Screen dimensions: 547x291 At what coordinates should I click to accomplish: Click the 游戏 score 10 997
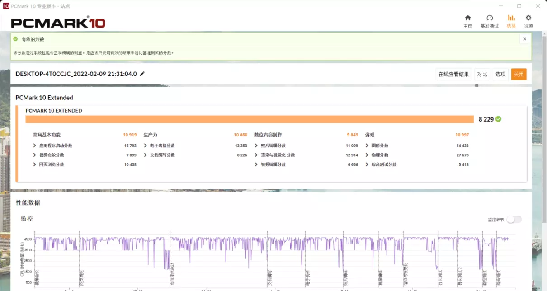pos(462,135)
